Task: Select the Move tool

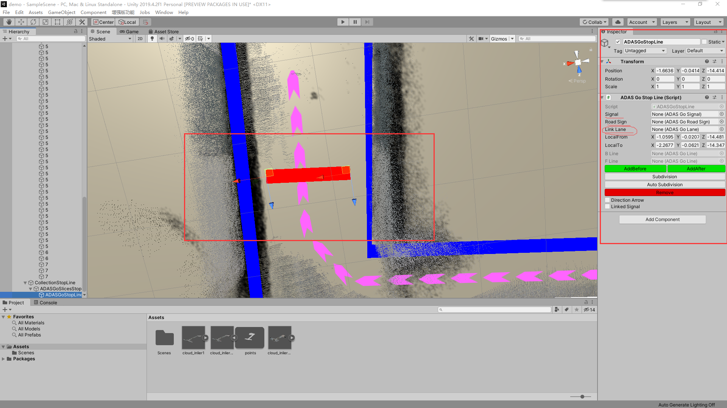Action: [21, 22]
